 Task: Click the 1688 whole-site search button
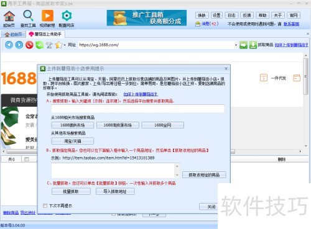[x=162, y=125]
